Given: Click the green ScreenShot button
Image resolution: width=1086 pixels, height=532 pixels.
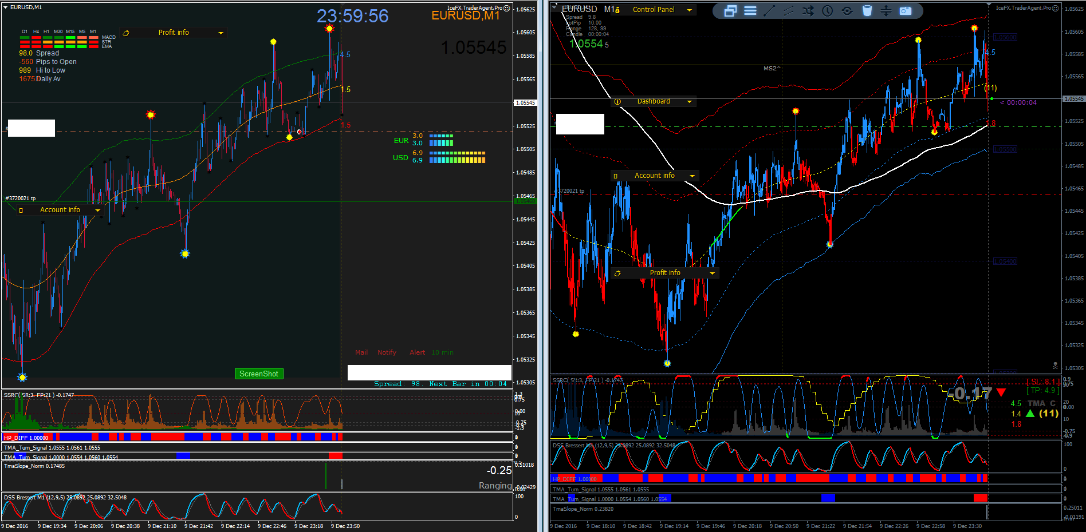Looking at the screenshot, I should [259, 374].
